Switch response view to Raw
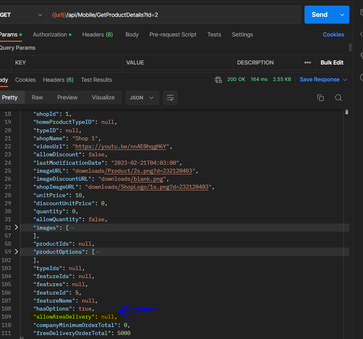Viewport: 363px width, 339px height. coord(37,97)
